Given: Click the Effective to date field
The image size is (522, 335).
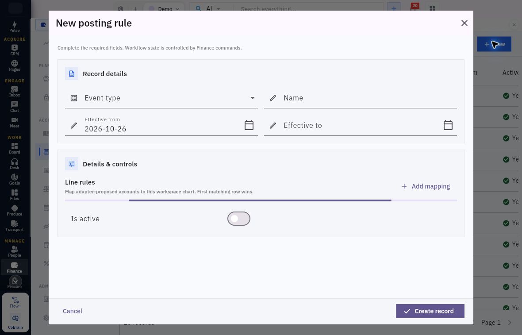Looking at the screenshot, I should pos(360,125).
